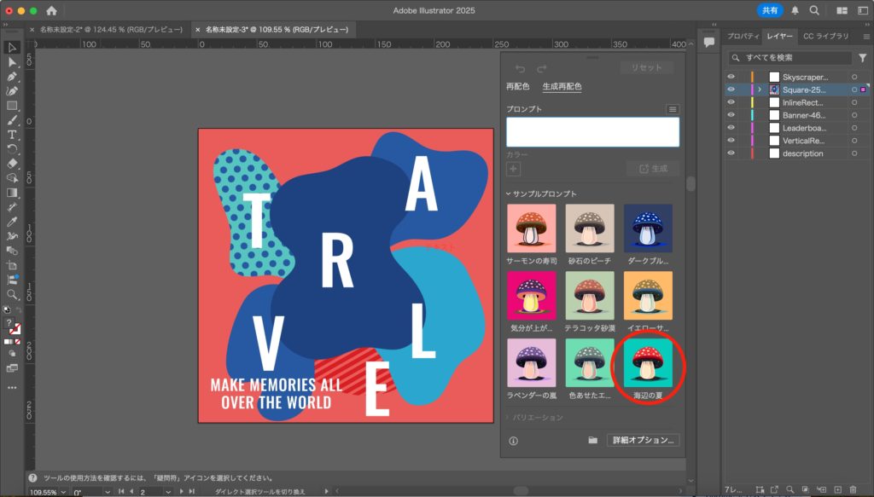Click the 詳細オプション button
Image resolution: width=874 pixels, height=497 pixels.
[643, 441]
